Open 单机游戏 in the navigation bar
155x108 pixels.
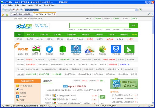tap(86, 35)
